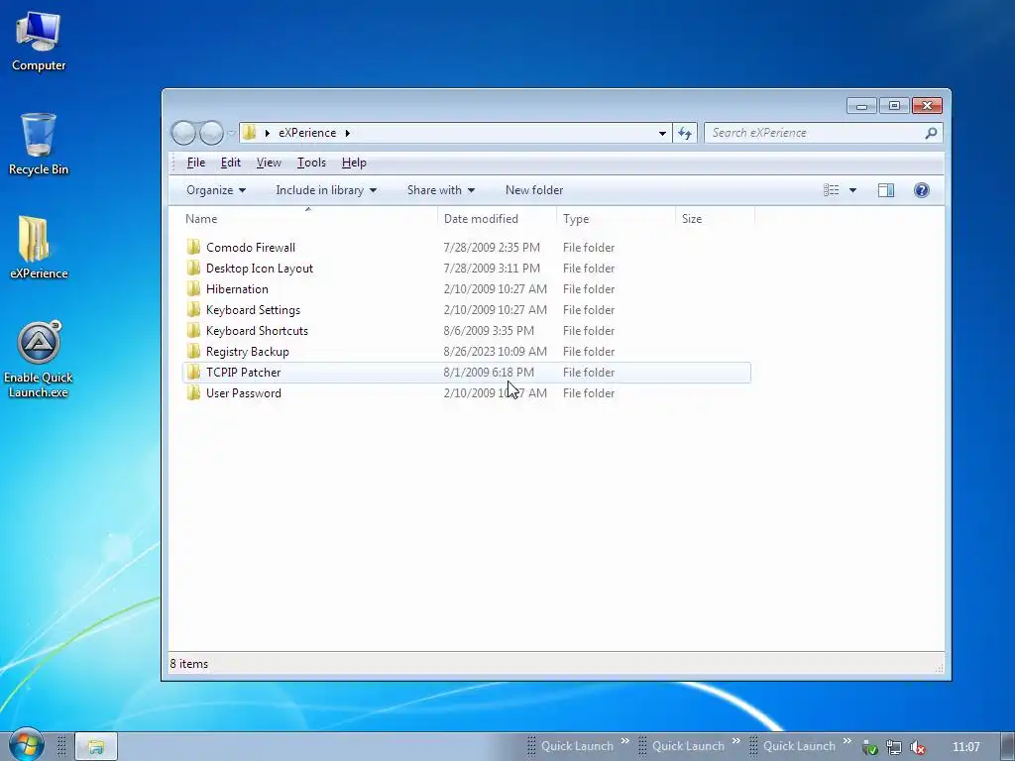Viewport: 1015px width, 761px height.
Task: Click the Keyboard Settings folder icon
Action: pyautogui.click(x=193, y=309)
